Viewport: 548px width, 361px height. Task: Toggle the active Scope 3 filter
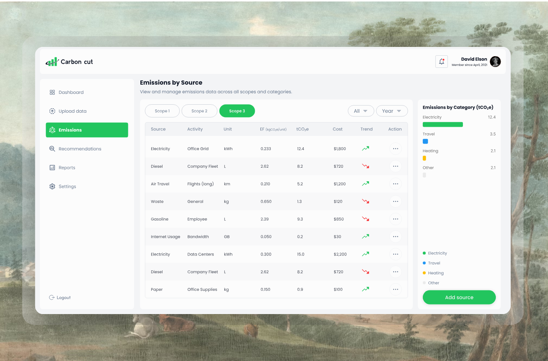(237, 111)
